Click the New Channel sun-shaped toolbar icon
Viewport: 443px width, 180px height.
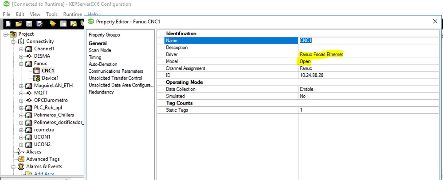(53, 24)
